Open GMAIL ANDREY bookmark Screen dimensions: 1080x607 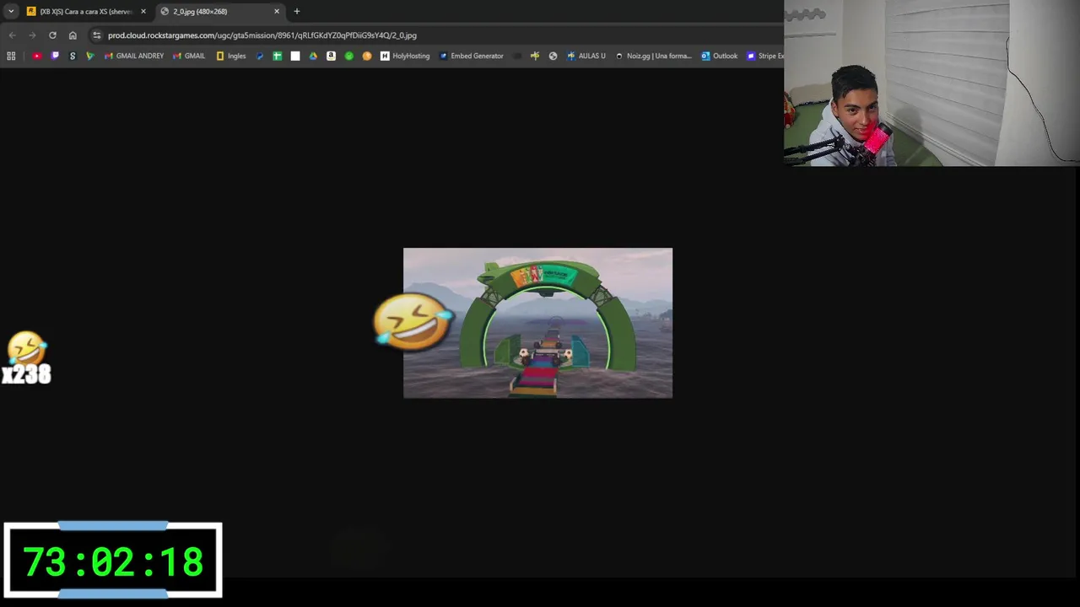coord(134,56)
